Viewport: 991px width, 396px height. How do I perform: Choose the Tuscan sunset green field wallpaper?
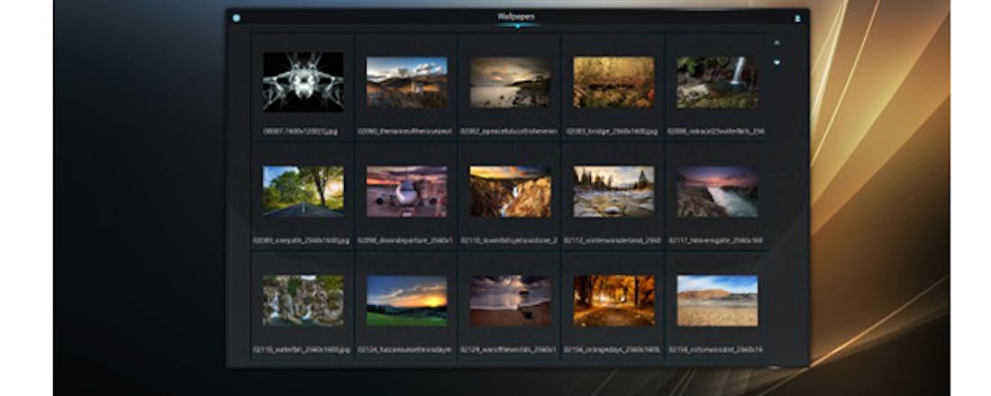(x=406, y=301)
